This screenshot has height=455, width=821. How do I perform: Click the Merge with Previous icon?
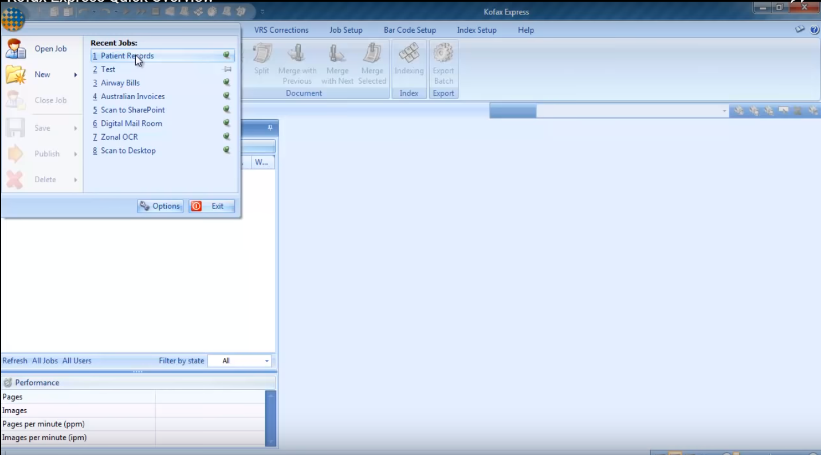[x=297, y=54]
